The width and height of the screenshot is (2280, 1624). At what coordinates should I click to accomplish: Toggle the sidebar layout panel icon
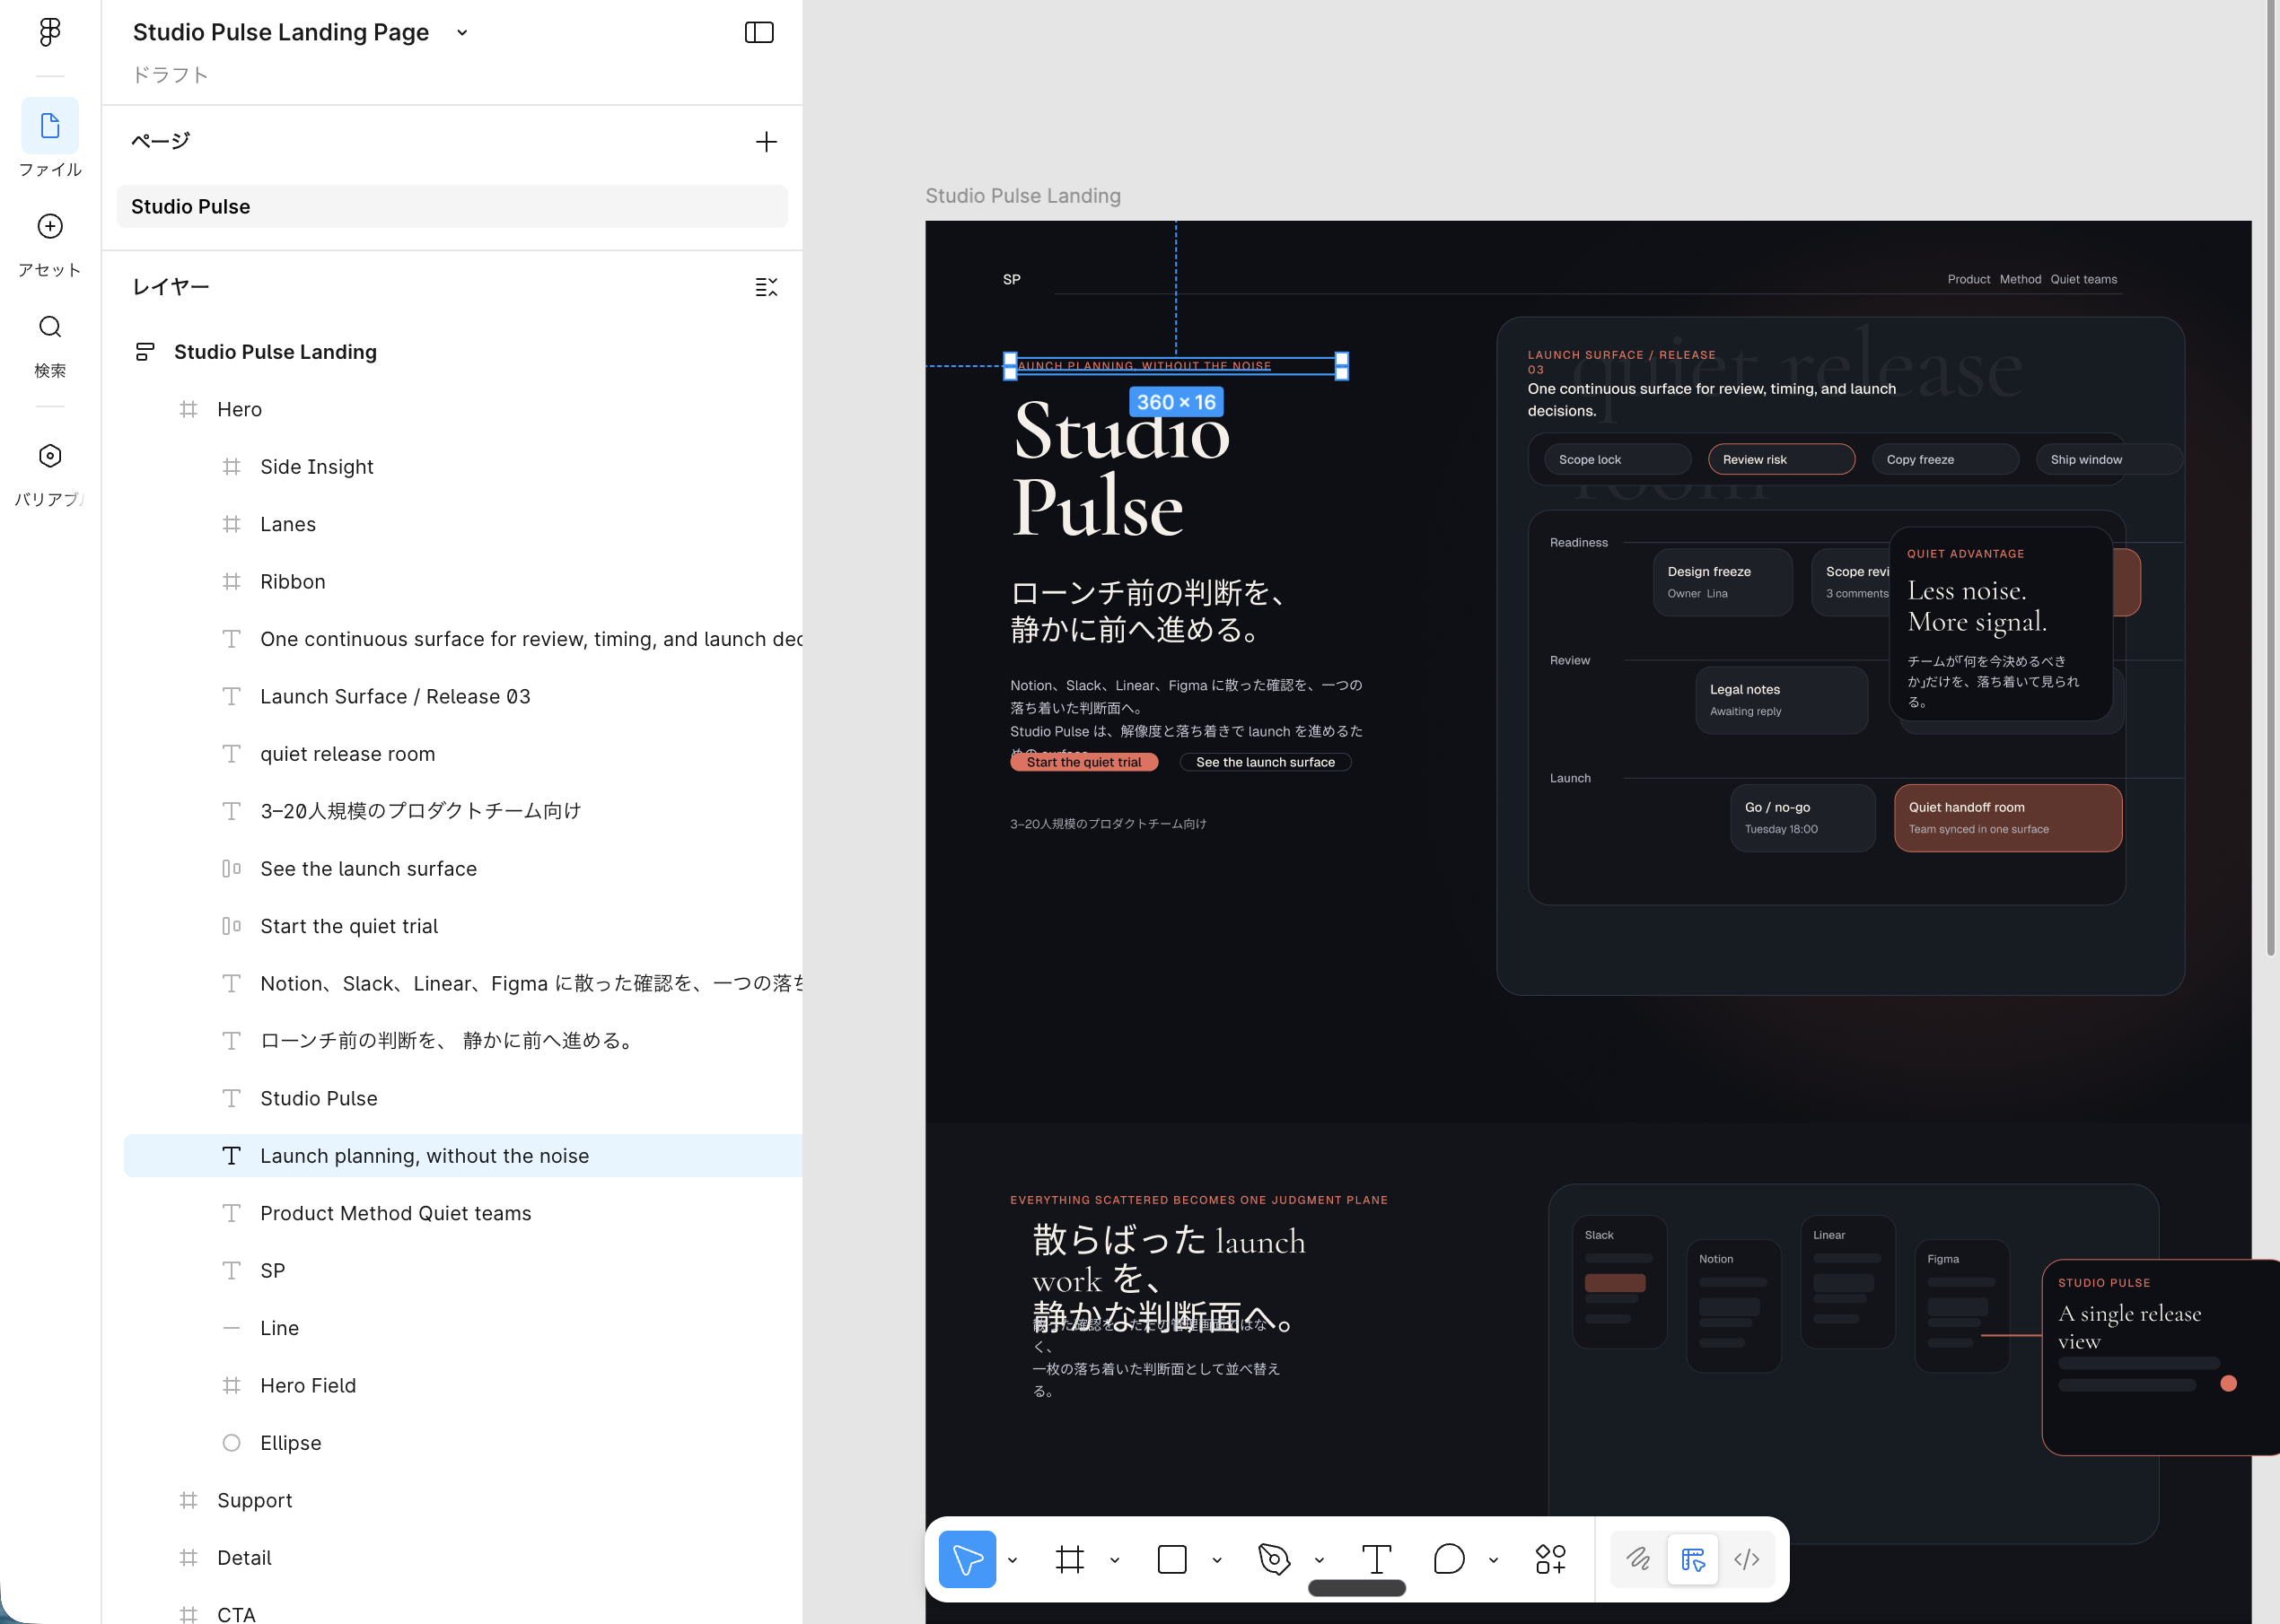[759, 32]
